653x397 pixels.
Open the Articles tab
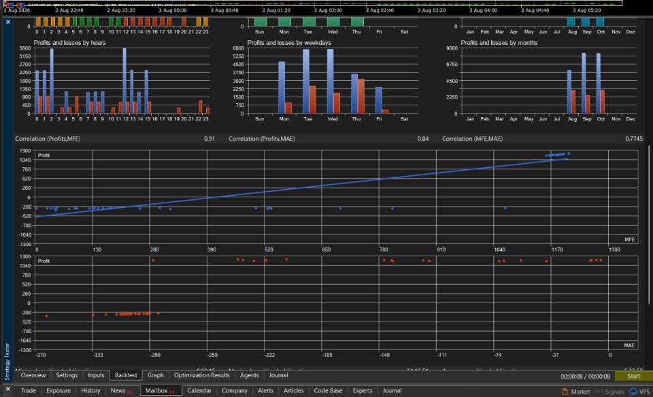(x=294, y=391)
